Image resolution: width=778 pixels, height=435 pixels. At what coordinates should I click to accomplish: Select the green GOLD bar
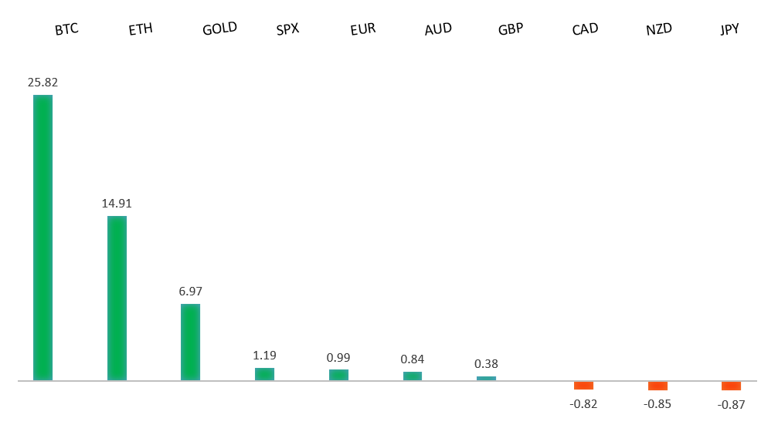pos(190,342)
